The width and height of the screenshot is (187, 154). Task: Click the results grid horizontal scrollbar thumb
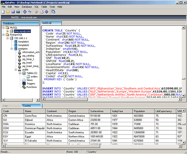coord(53,146)
